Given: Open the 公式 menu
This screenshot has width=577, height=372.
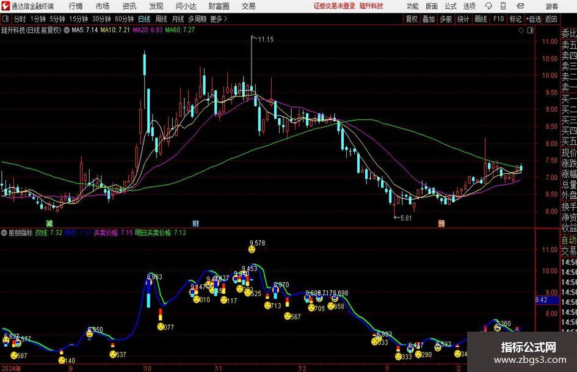Looking at the screenshot, I should (x=451, y=6).
